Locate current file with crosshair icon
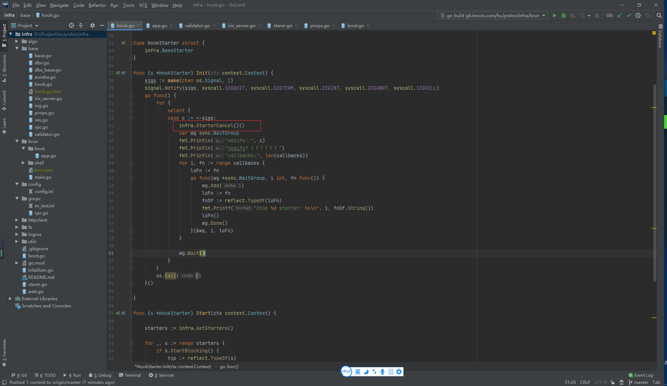The height and width of the screenshot is (386, 667). 71,25
